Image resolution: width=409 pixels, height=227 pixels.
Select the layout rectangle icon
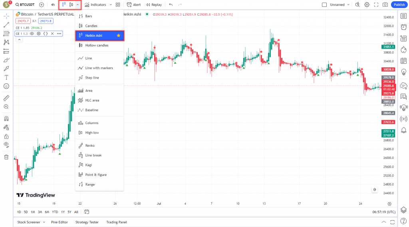pos(324,5)
